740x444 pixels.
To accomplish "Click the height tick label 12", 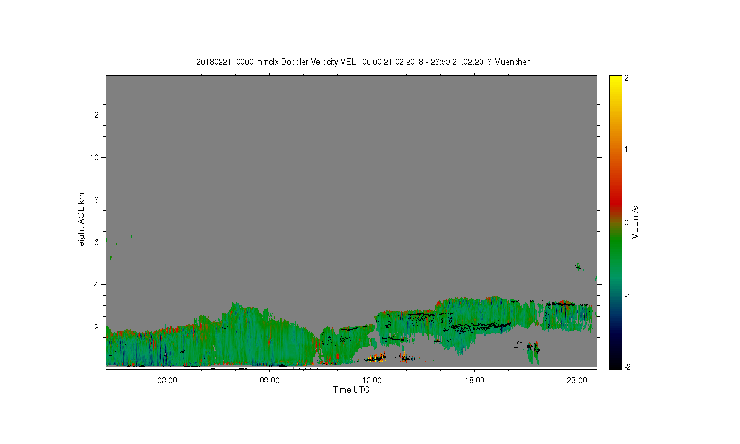I will click(95, 115).
